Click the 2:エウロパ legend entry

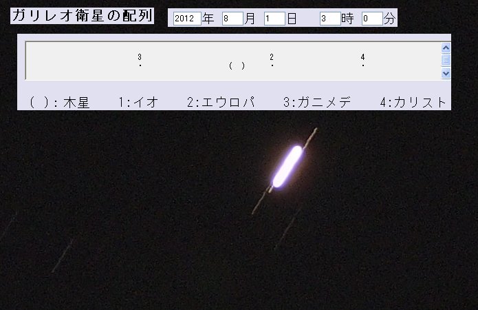pos(221,103)
